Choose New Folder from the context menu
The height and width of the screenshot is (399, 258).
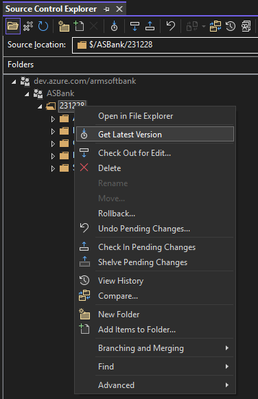[x=155, y=315]
